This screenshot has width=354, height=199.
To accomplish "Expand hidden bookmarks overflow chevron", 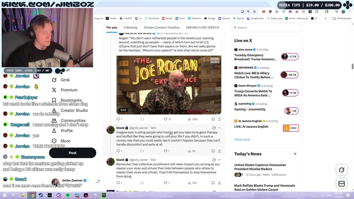I will (326, 19).
